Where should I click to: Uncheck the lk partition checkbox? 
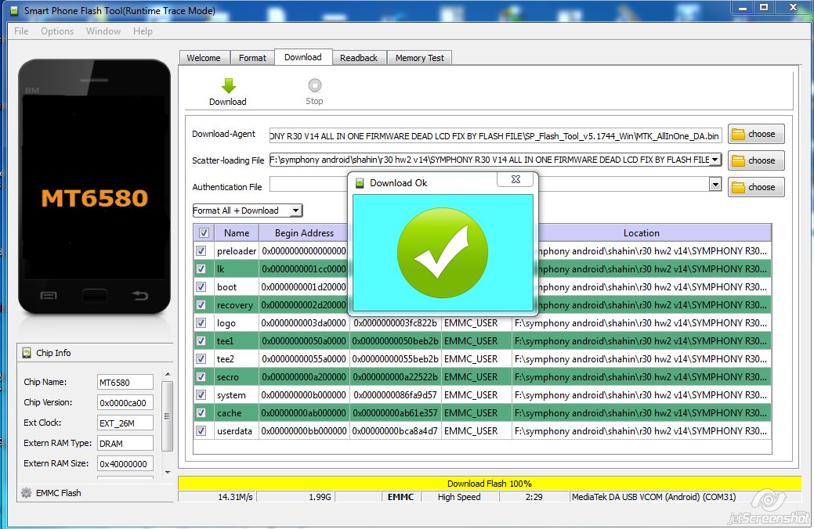point(201,269)
